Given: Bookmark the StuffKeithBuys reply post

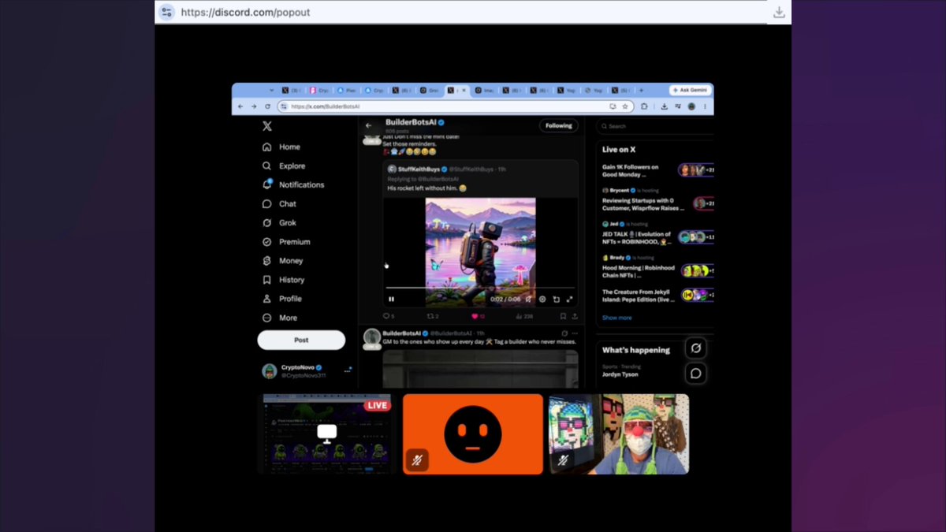Looking at the screenshot, I should (x=563, y=316).
